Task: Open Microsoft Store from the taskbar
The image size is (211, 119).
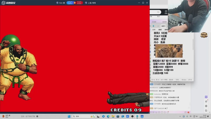Action: click(118, 116)
